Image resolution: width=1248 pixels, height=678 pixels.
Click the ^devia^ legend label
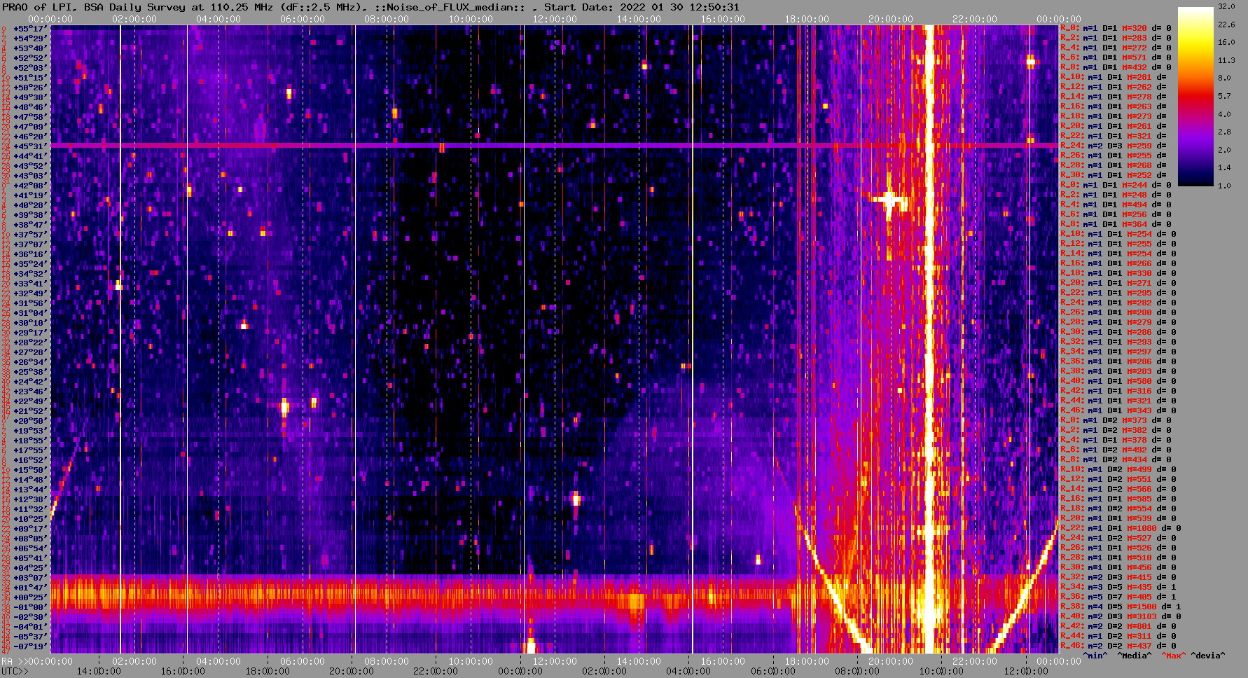click(x=1208, y=656)
